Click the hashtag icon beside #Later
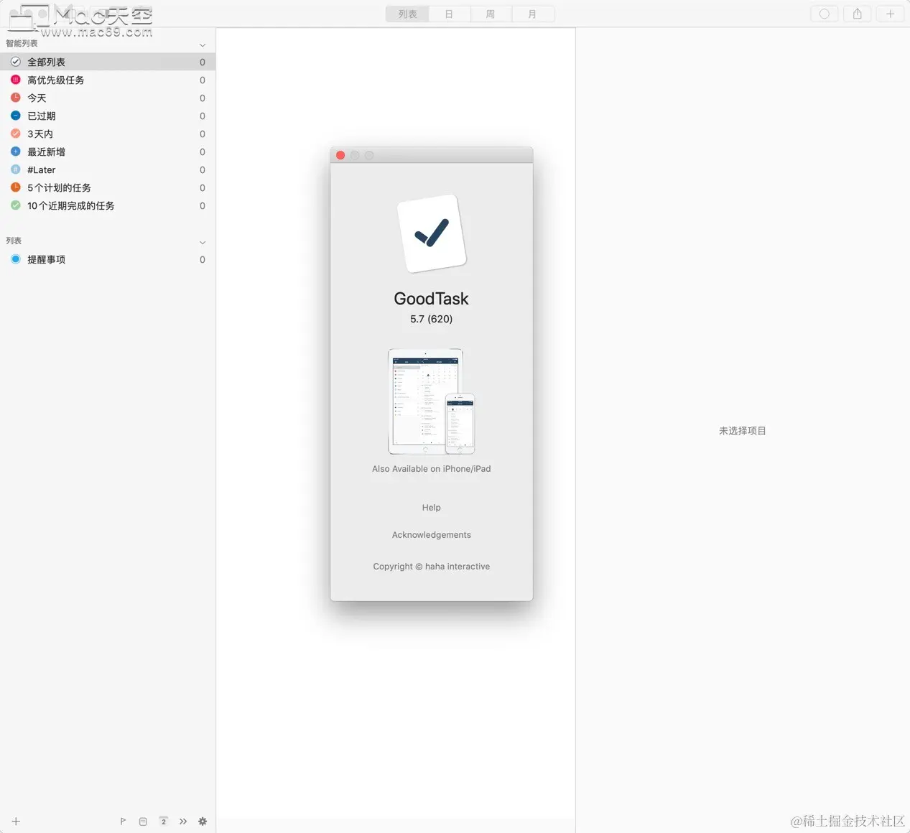Image resolution: width=910 pixels, height=833 pixels. click(x=15, y=169)
